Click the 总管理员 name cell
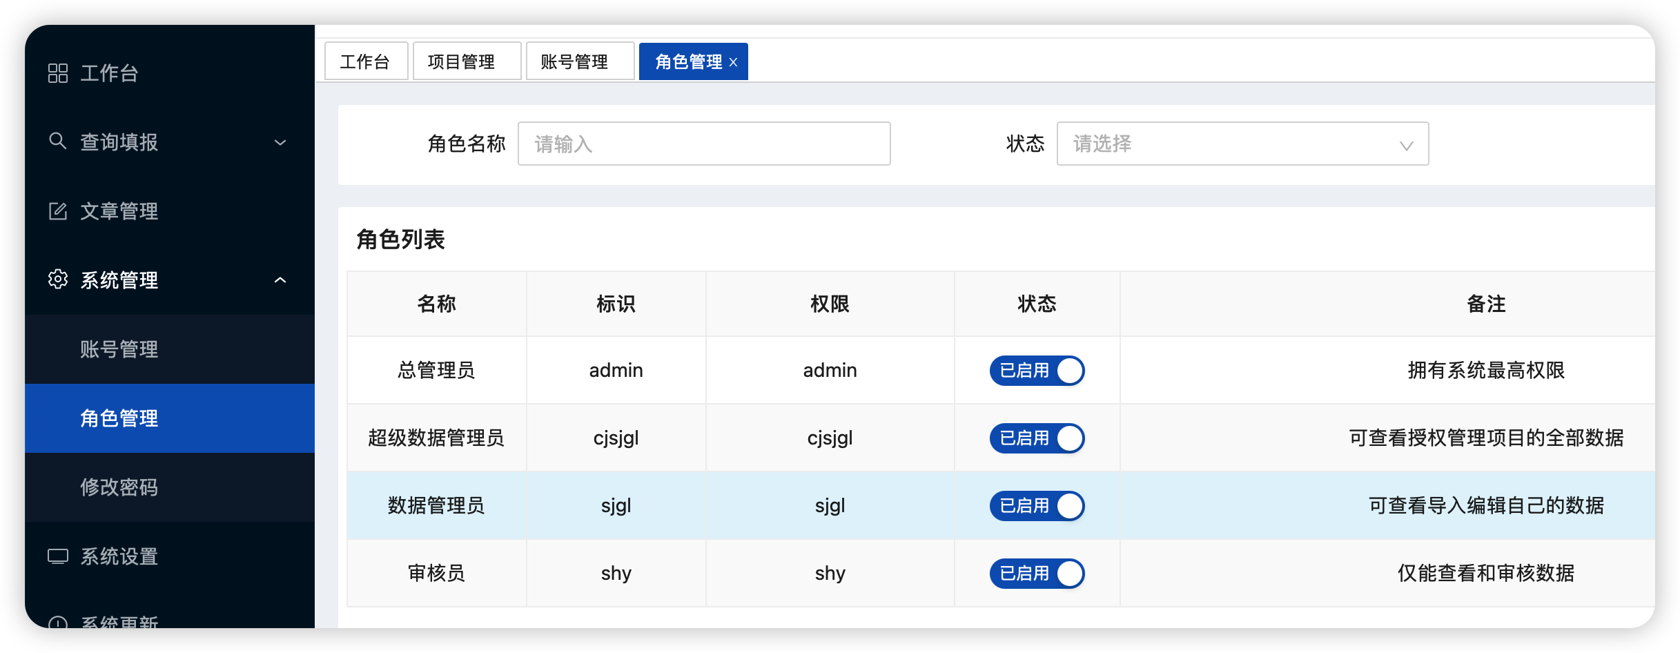The image size is (1680, 653). pyautogui.click(x=436, y=371)
